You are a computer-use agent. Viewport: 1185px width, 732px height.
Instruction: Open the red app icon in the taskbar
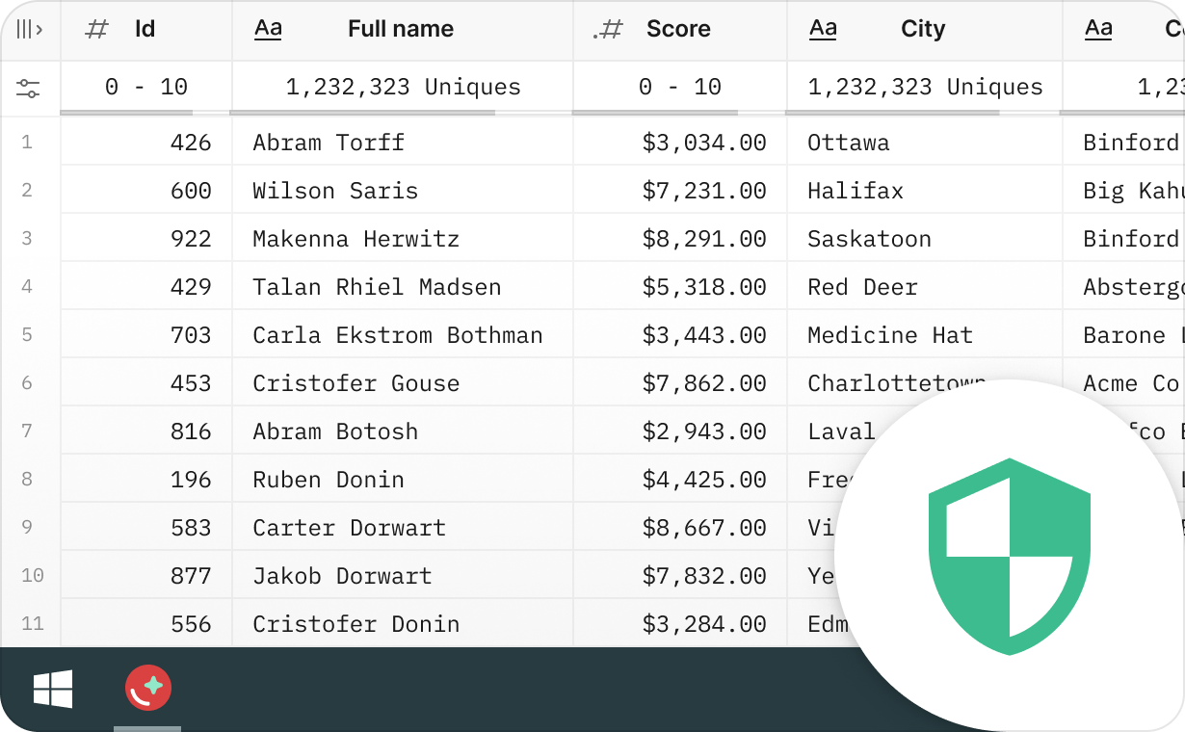146,689
